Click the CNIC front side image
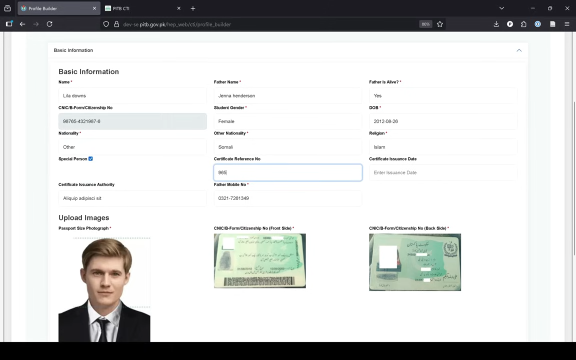The width and height of the screenshot is (576, 360). [259, 261]
